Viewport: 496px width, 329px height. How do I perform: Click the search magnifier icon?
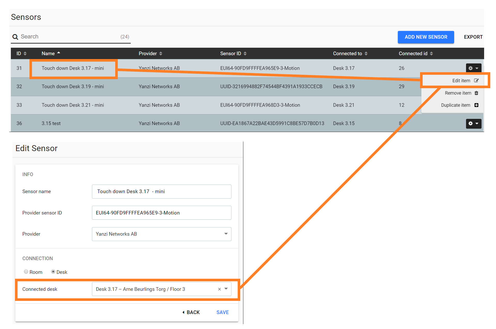coord(15,37)
